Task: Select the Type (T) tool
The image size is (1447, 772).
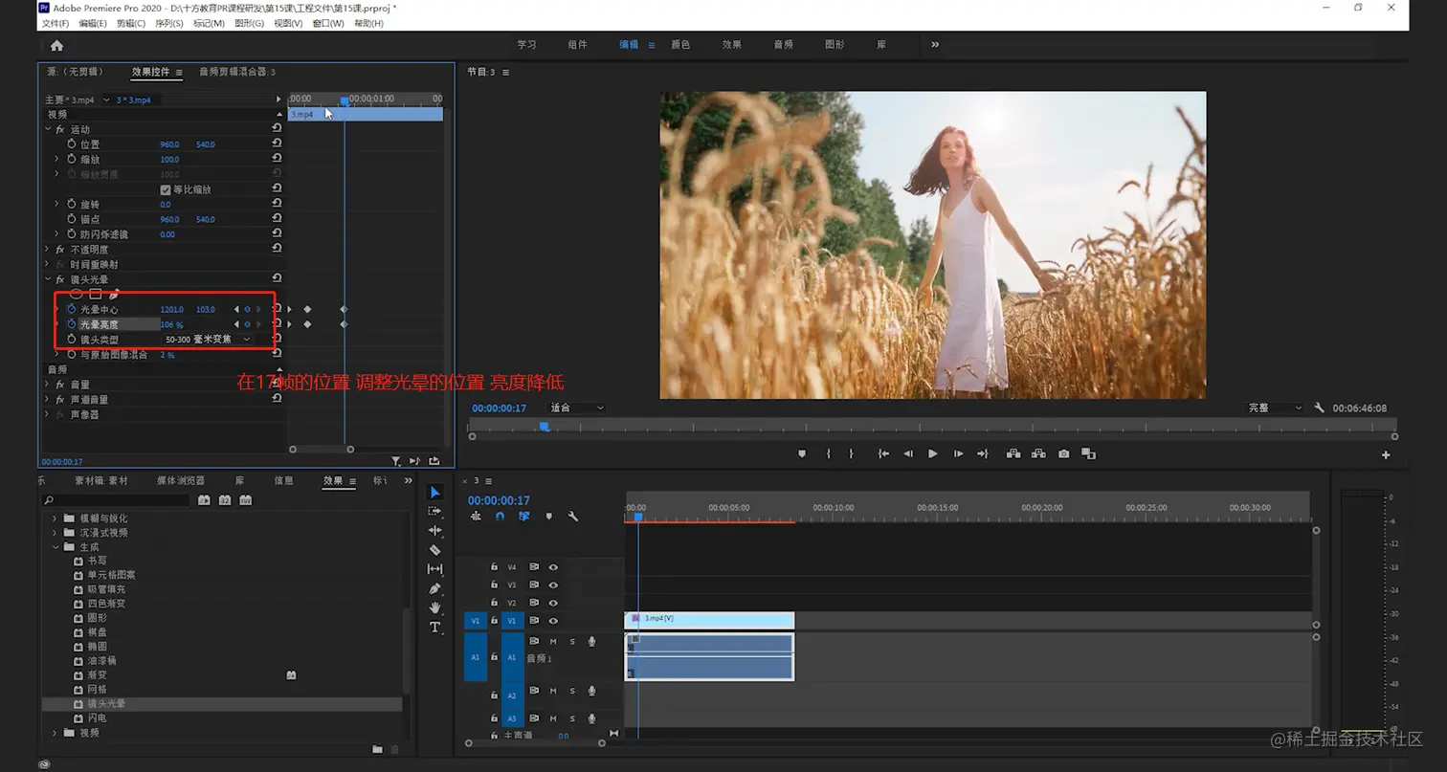Action: click(x=434, y=628)
